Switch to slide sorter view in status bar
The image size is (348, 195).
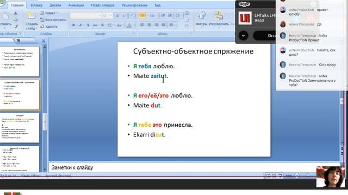(274, 175)
